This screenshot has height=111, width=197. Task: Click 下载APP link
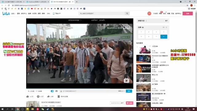58,14
